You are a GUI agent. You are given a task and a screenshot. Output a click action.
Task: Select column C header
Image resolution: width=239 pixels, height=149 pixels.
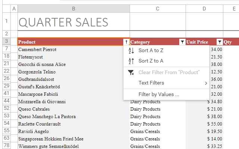tap(158, 9)
